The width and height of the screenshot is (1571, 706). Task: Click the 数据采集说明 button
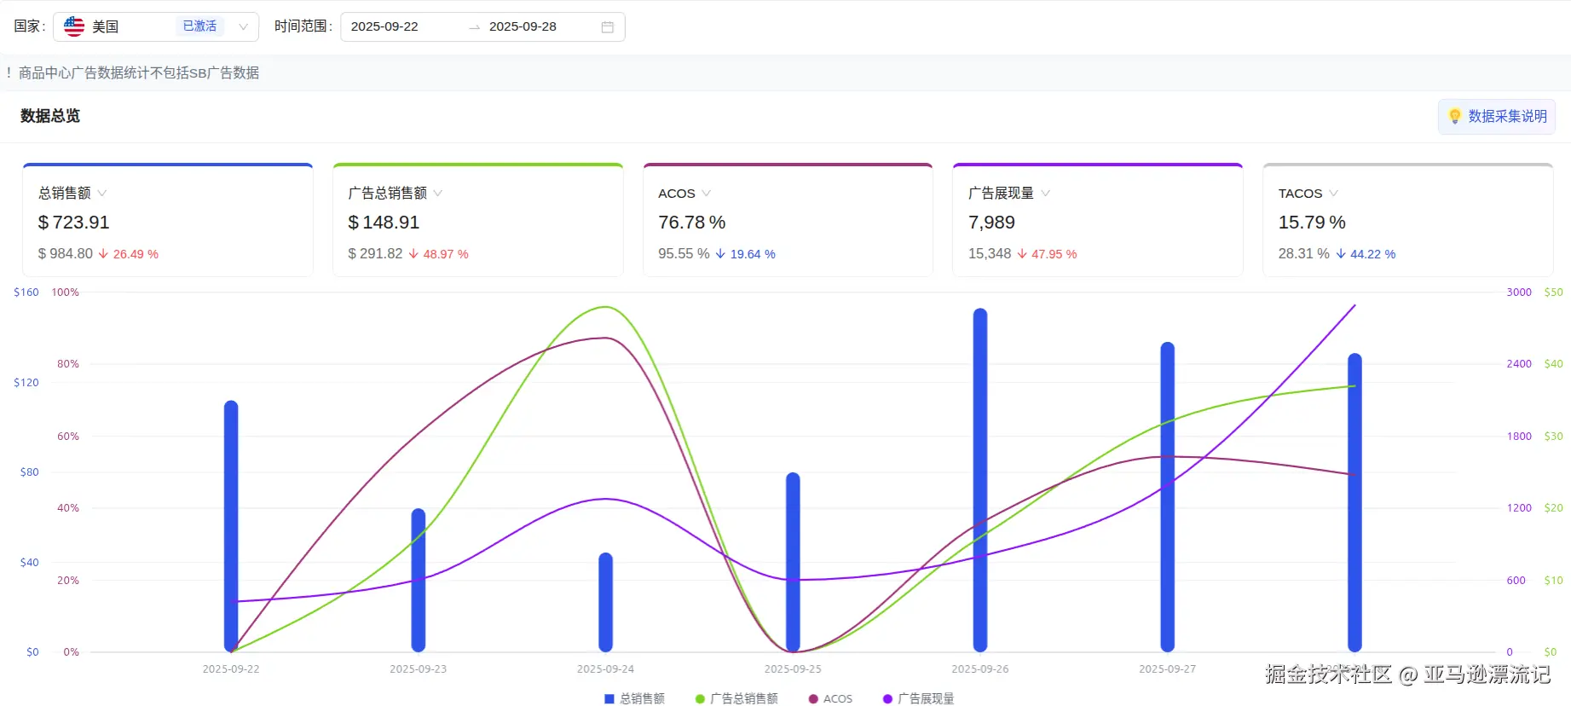[x=1497, y=117]
